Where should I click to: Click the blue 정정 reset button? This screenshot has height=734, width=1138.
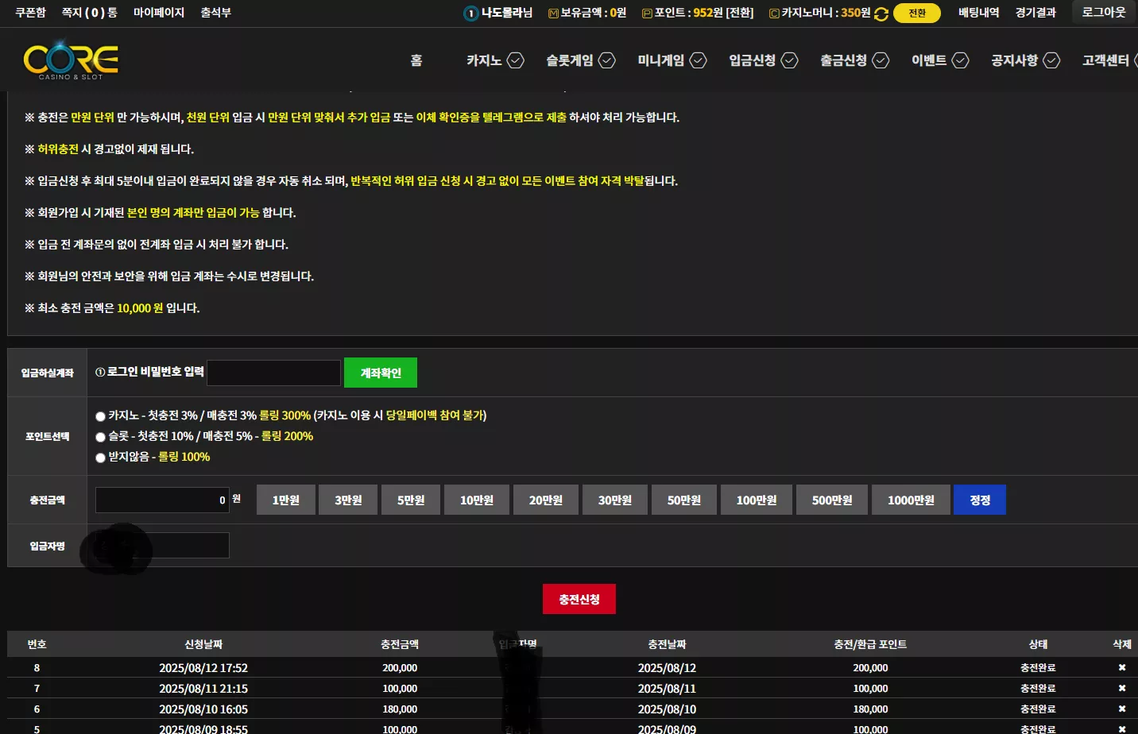coord(980,500)
